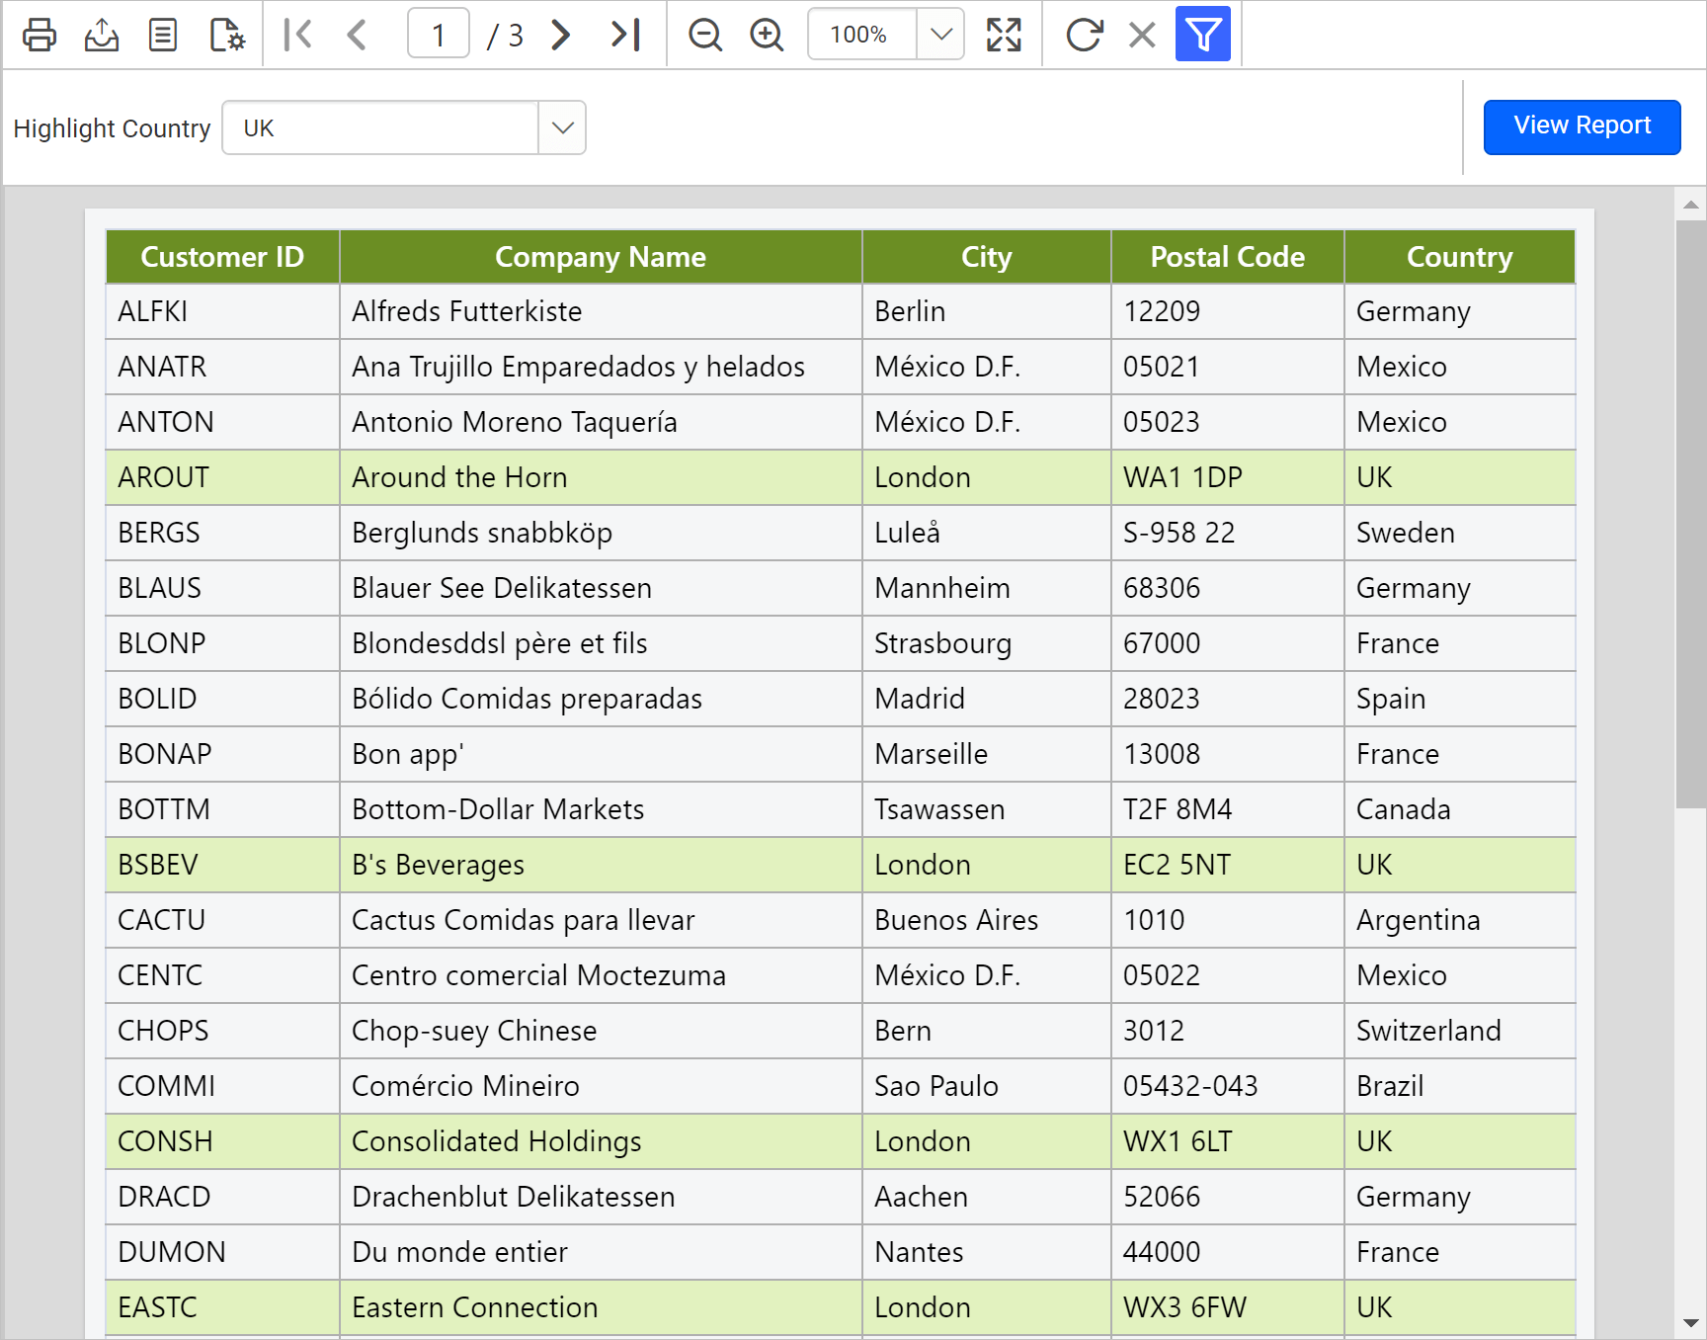
Task: Click the scrollbar down arrow
Action: pos(1691,1322)
